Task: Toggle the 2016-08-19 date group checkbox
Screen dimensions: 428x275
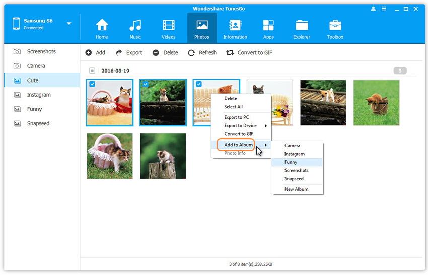Action: 92,71
